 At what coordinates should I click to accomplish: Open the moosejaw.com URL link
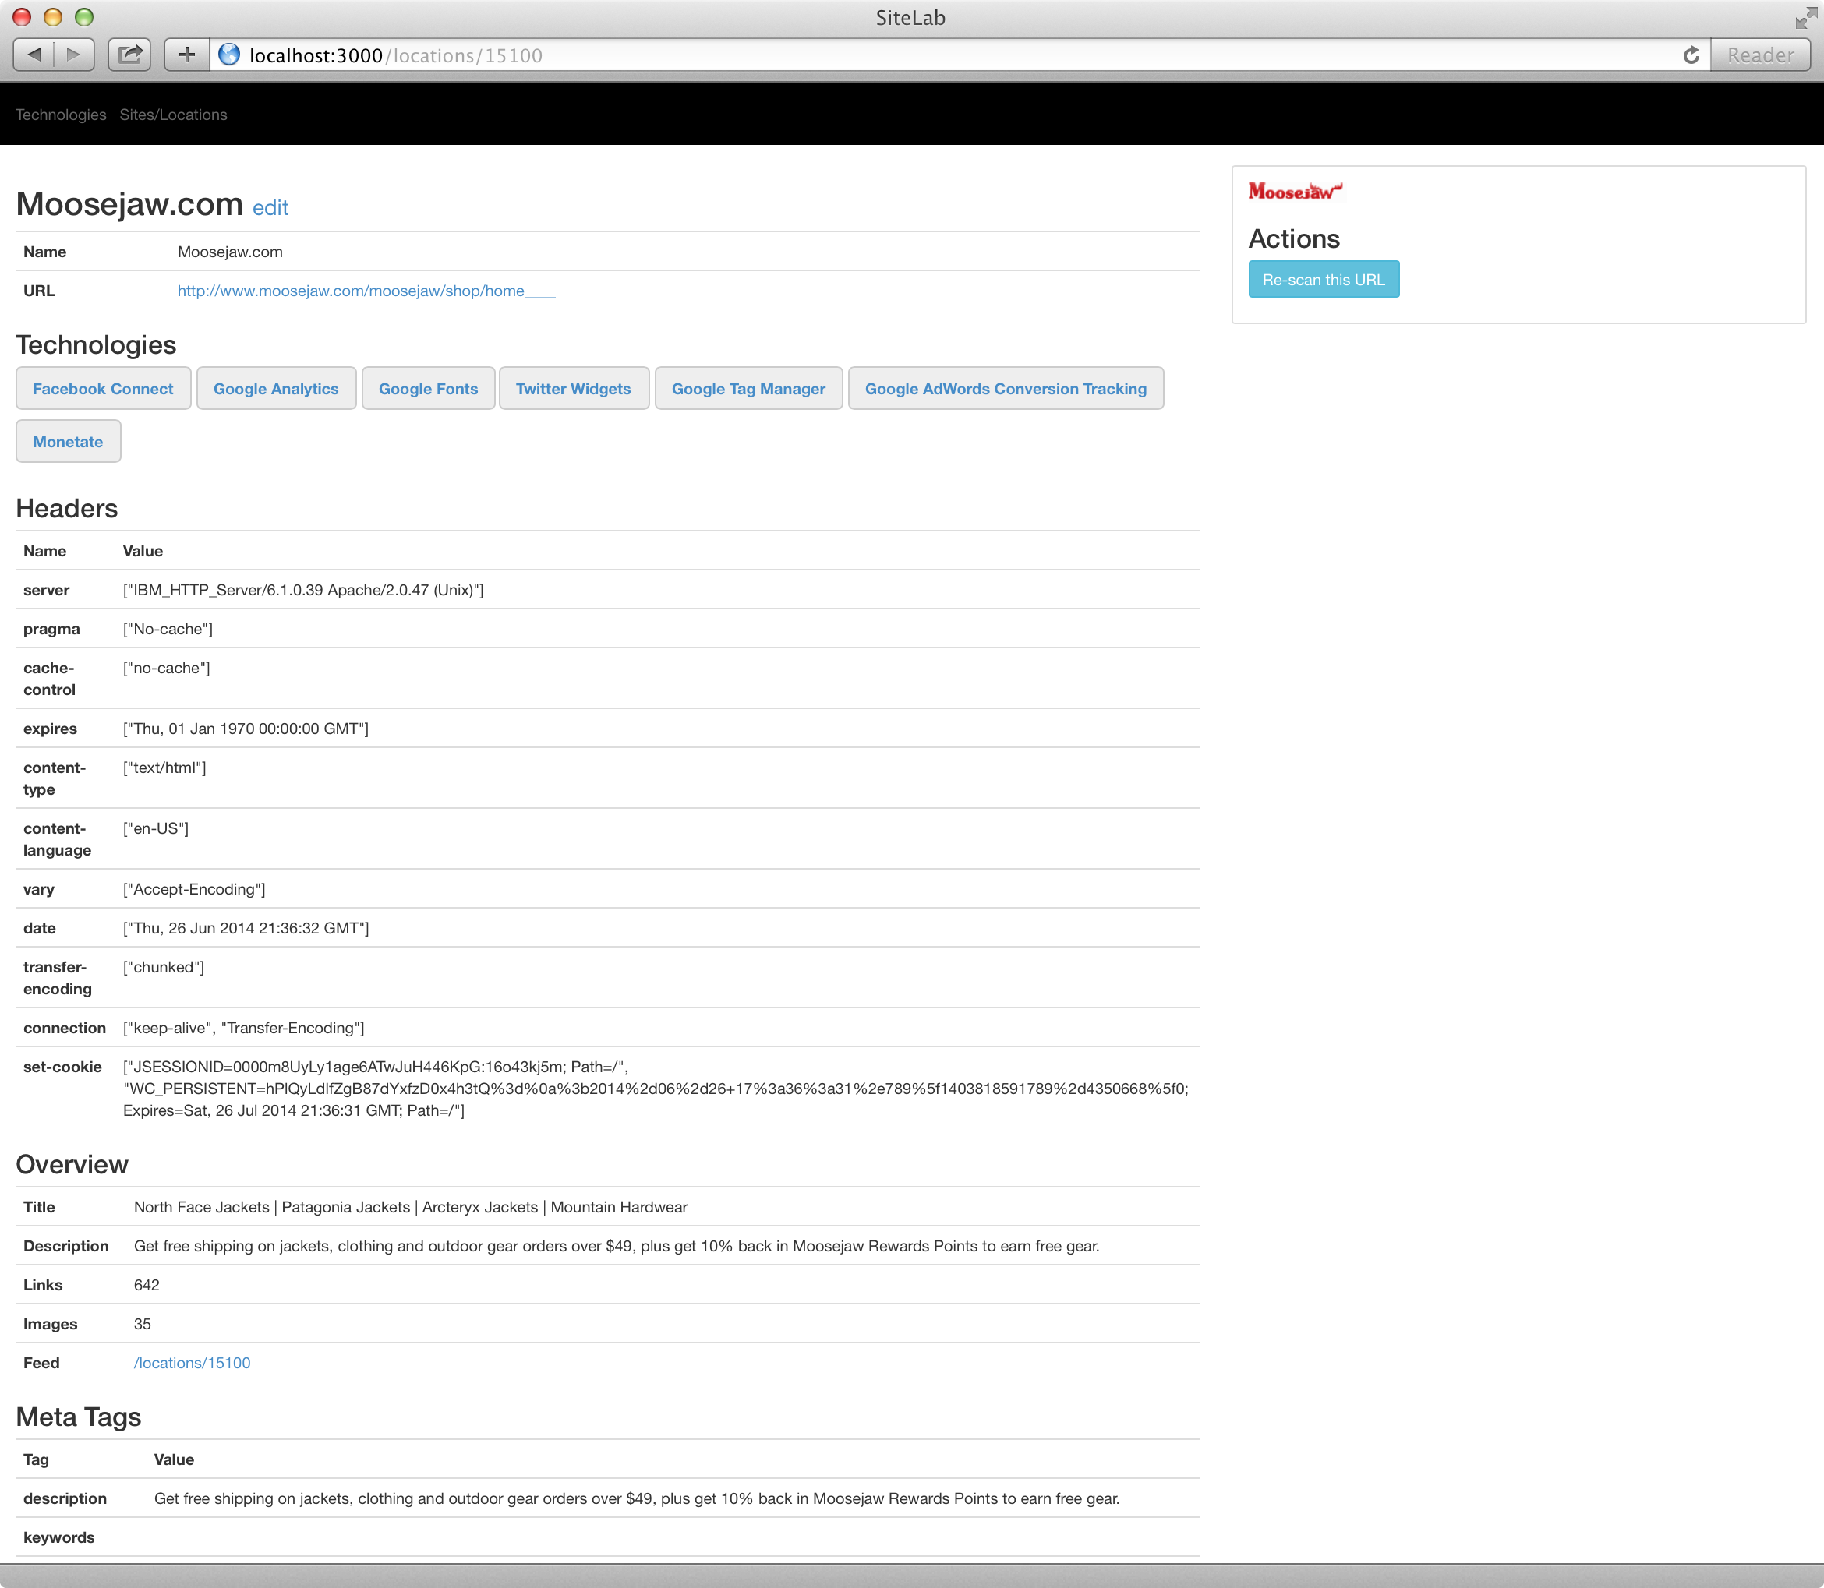[x=366, y=291]
